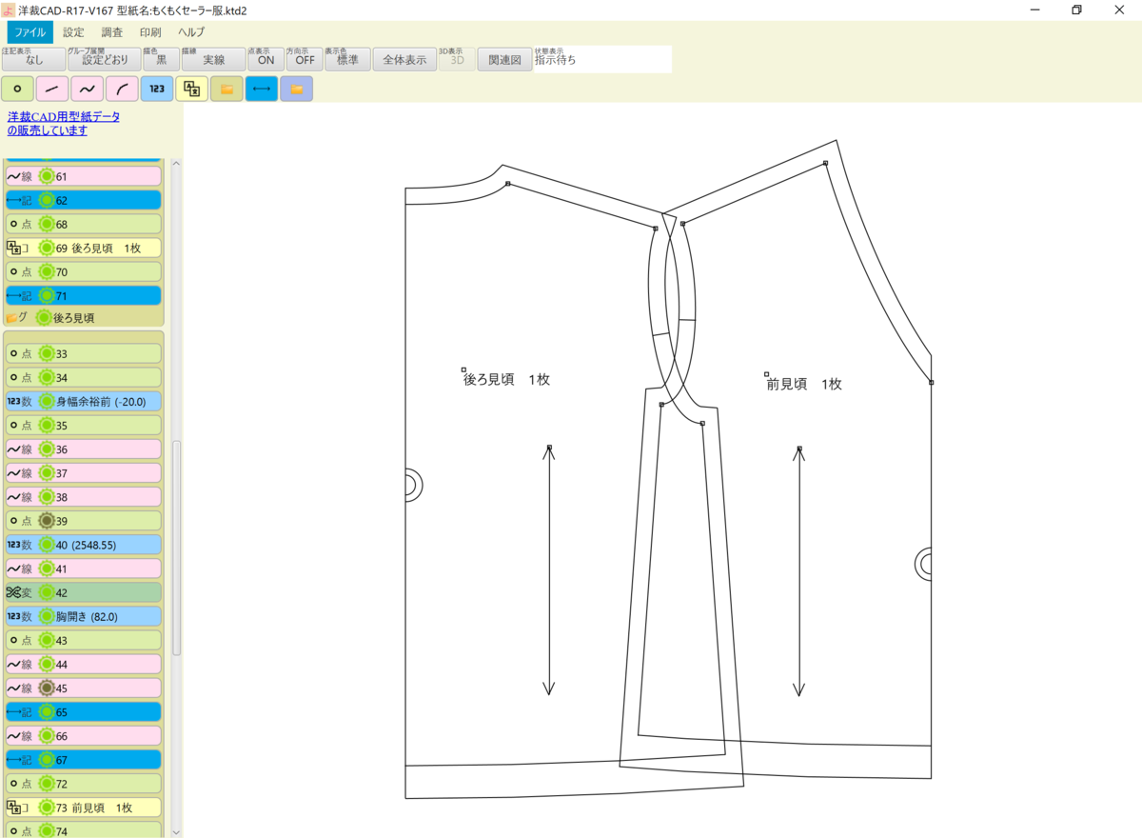Click the 後ろ見頃 1枚 label on canvas
The image size is (1142, 838).
click(x=506, y=379)
